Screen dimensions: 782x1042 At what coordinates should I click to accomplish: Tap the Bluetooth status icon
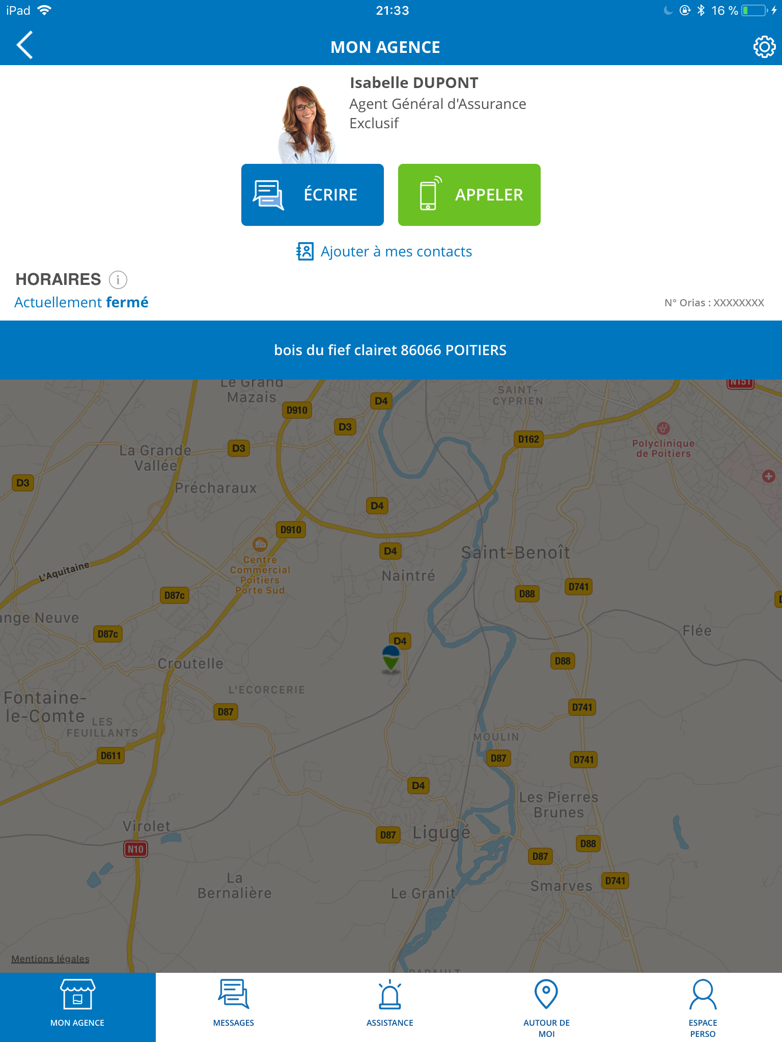[x=701, y=10]
